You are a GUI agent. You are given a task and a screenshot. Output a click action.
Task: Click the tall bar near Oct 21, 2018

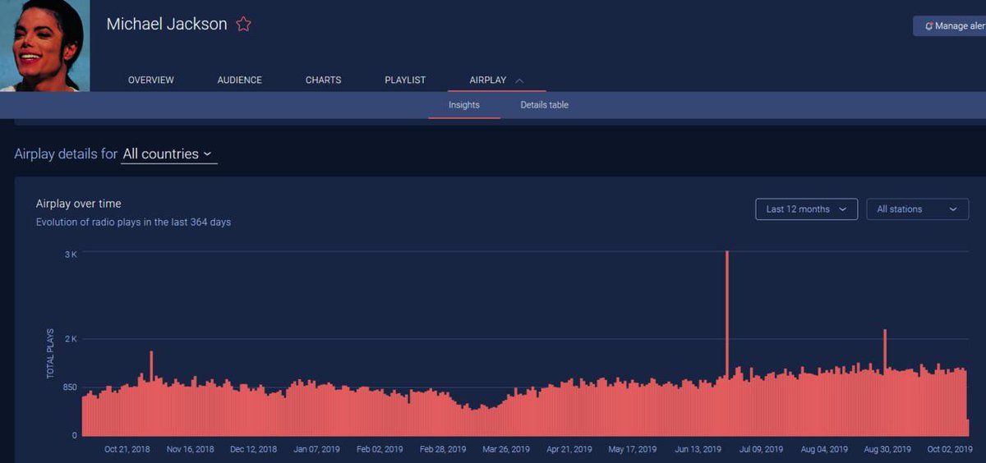(x=151, y=393)
